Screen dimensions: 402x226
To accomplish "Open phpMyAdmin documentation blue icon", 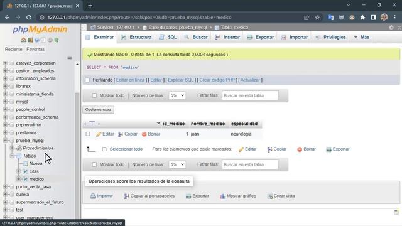I will pos(37,40).
